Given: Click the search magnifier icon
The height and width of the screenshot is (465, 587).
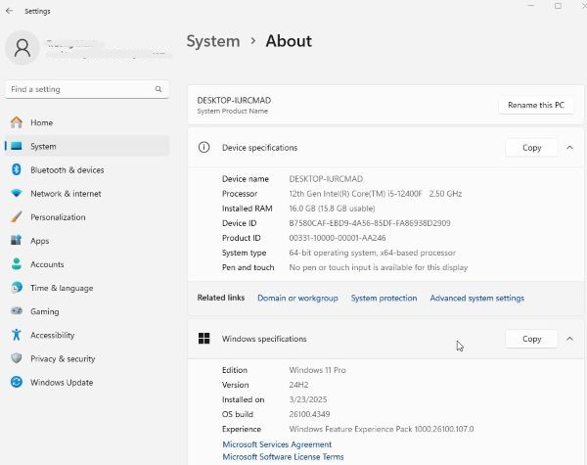Looking at the screenshot, I should 158,89.
